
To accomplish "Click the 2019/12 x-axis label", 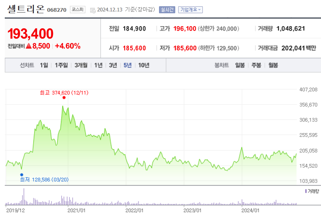I will [x=15, y=210].
